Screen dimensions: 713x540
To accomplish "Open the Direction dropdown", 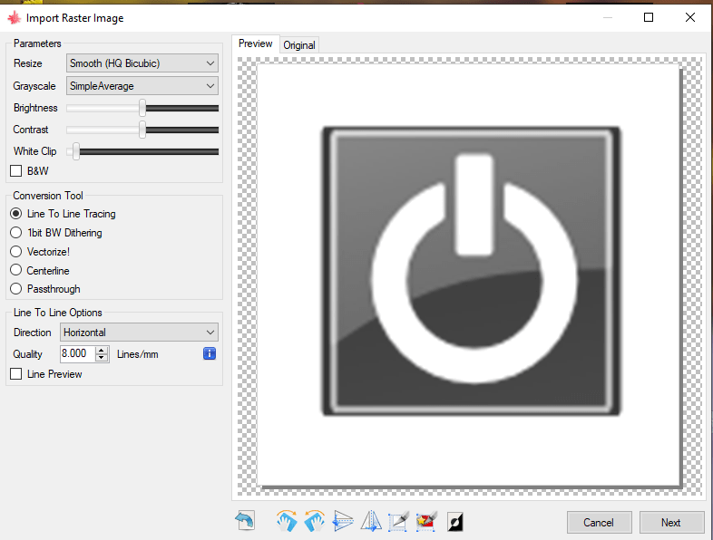I will 139,333.
